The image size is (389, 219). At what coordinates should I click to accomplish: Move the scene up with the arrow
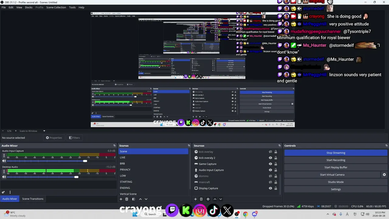click(140, 199)
